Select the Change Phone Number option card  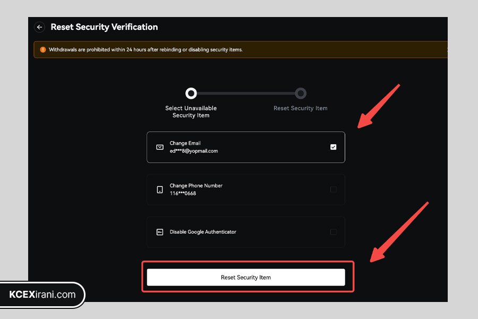click(246, 190)
